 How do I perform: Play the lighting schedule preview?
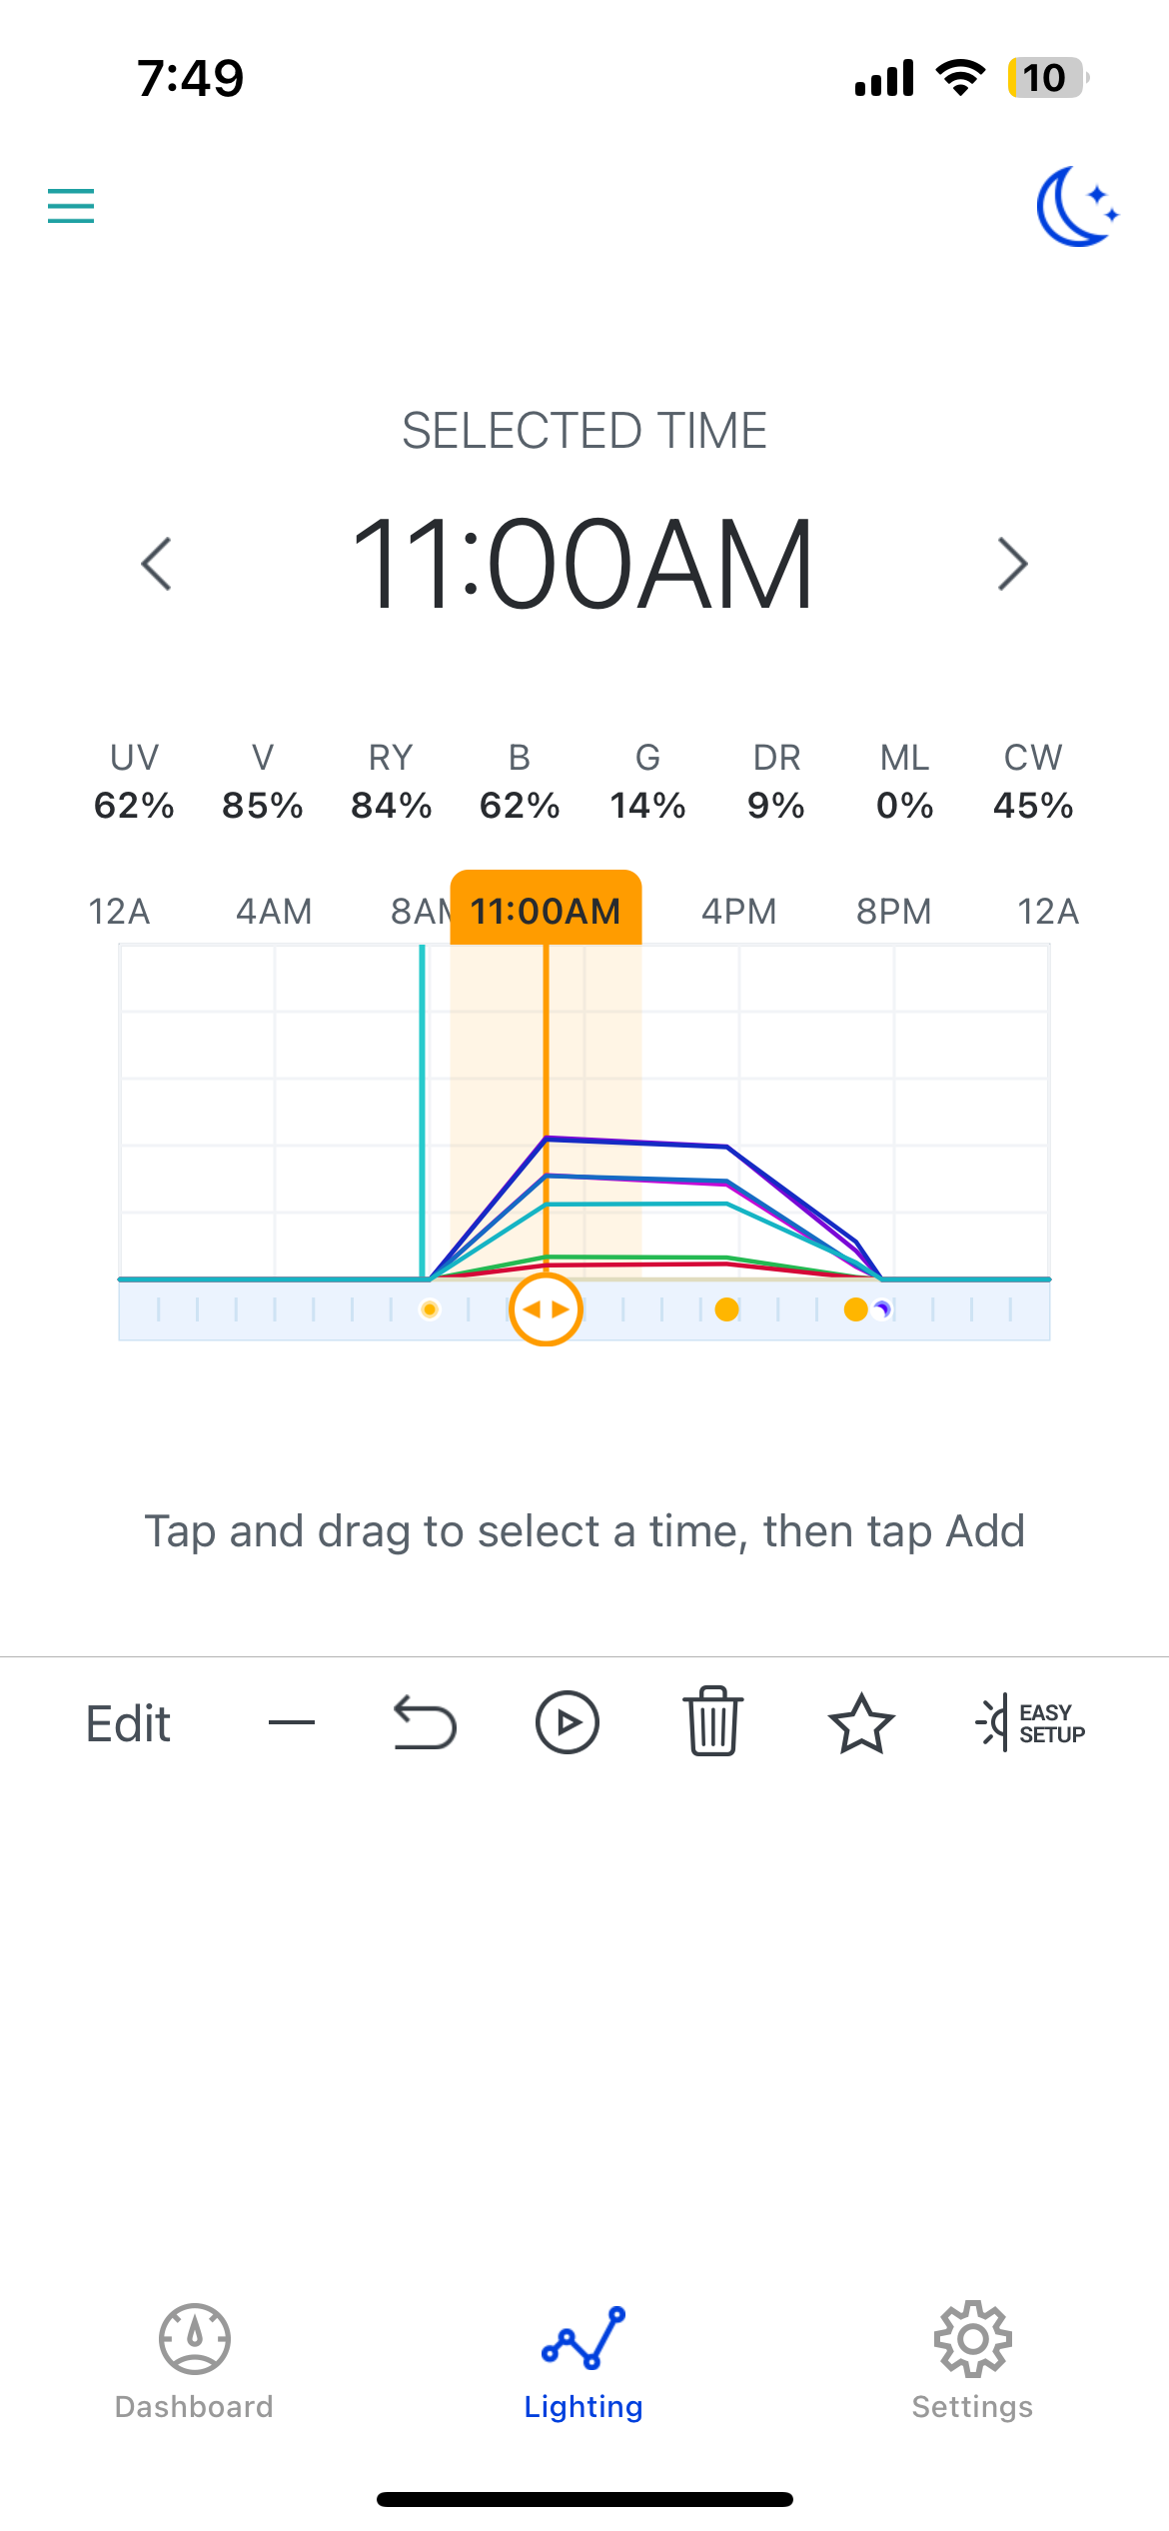tap(567, 1723)
